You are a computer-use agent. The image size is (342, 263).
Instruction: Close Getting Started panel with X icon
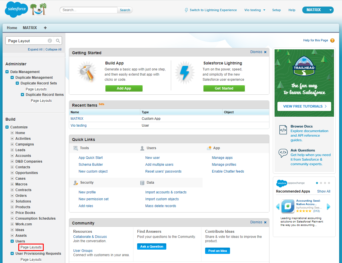265,52
